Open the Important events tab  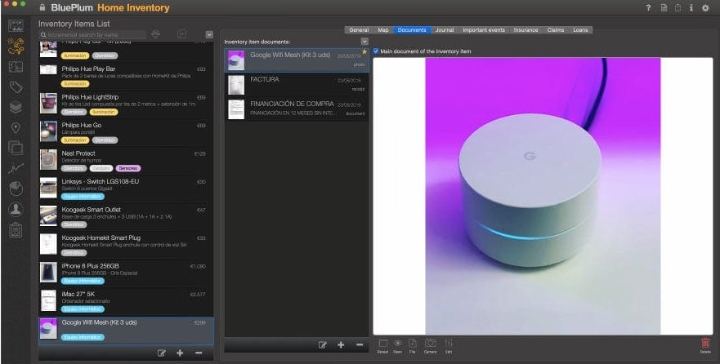coord(485,30)
